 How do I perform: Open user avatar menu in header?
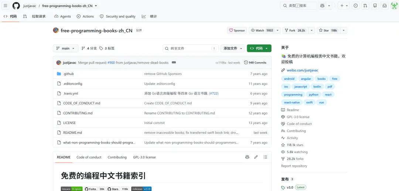pos(394,6)
